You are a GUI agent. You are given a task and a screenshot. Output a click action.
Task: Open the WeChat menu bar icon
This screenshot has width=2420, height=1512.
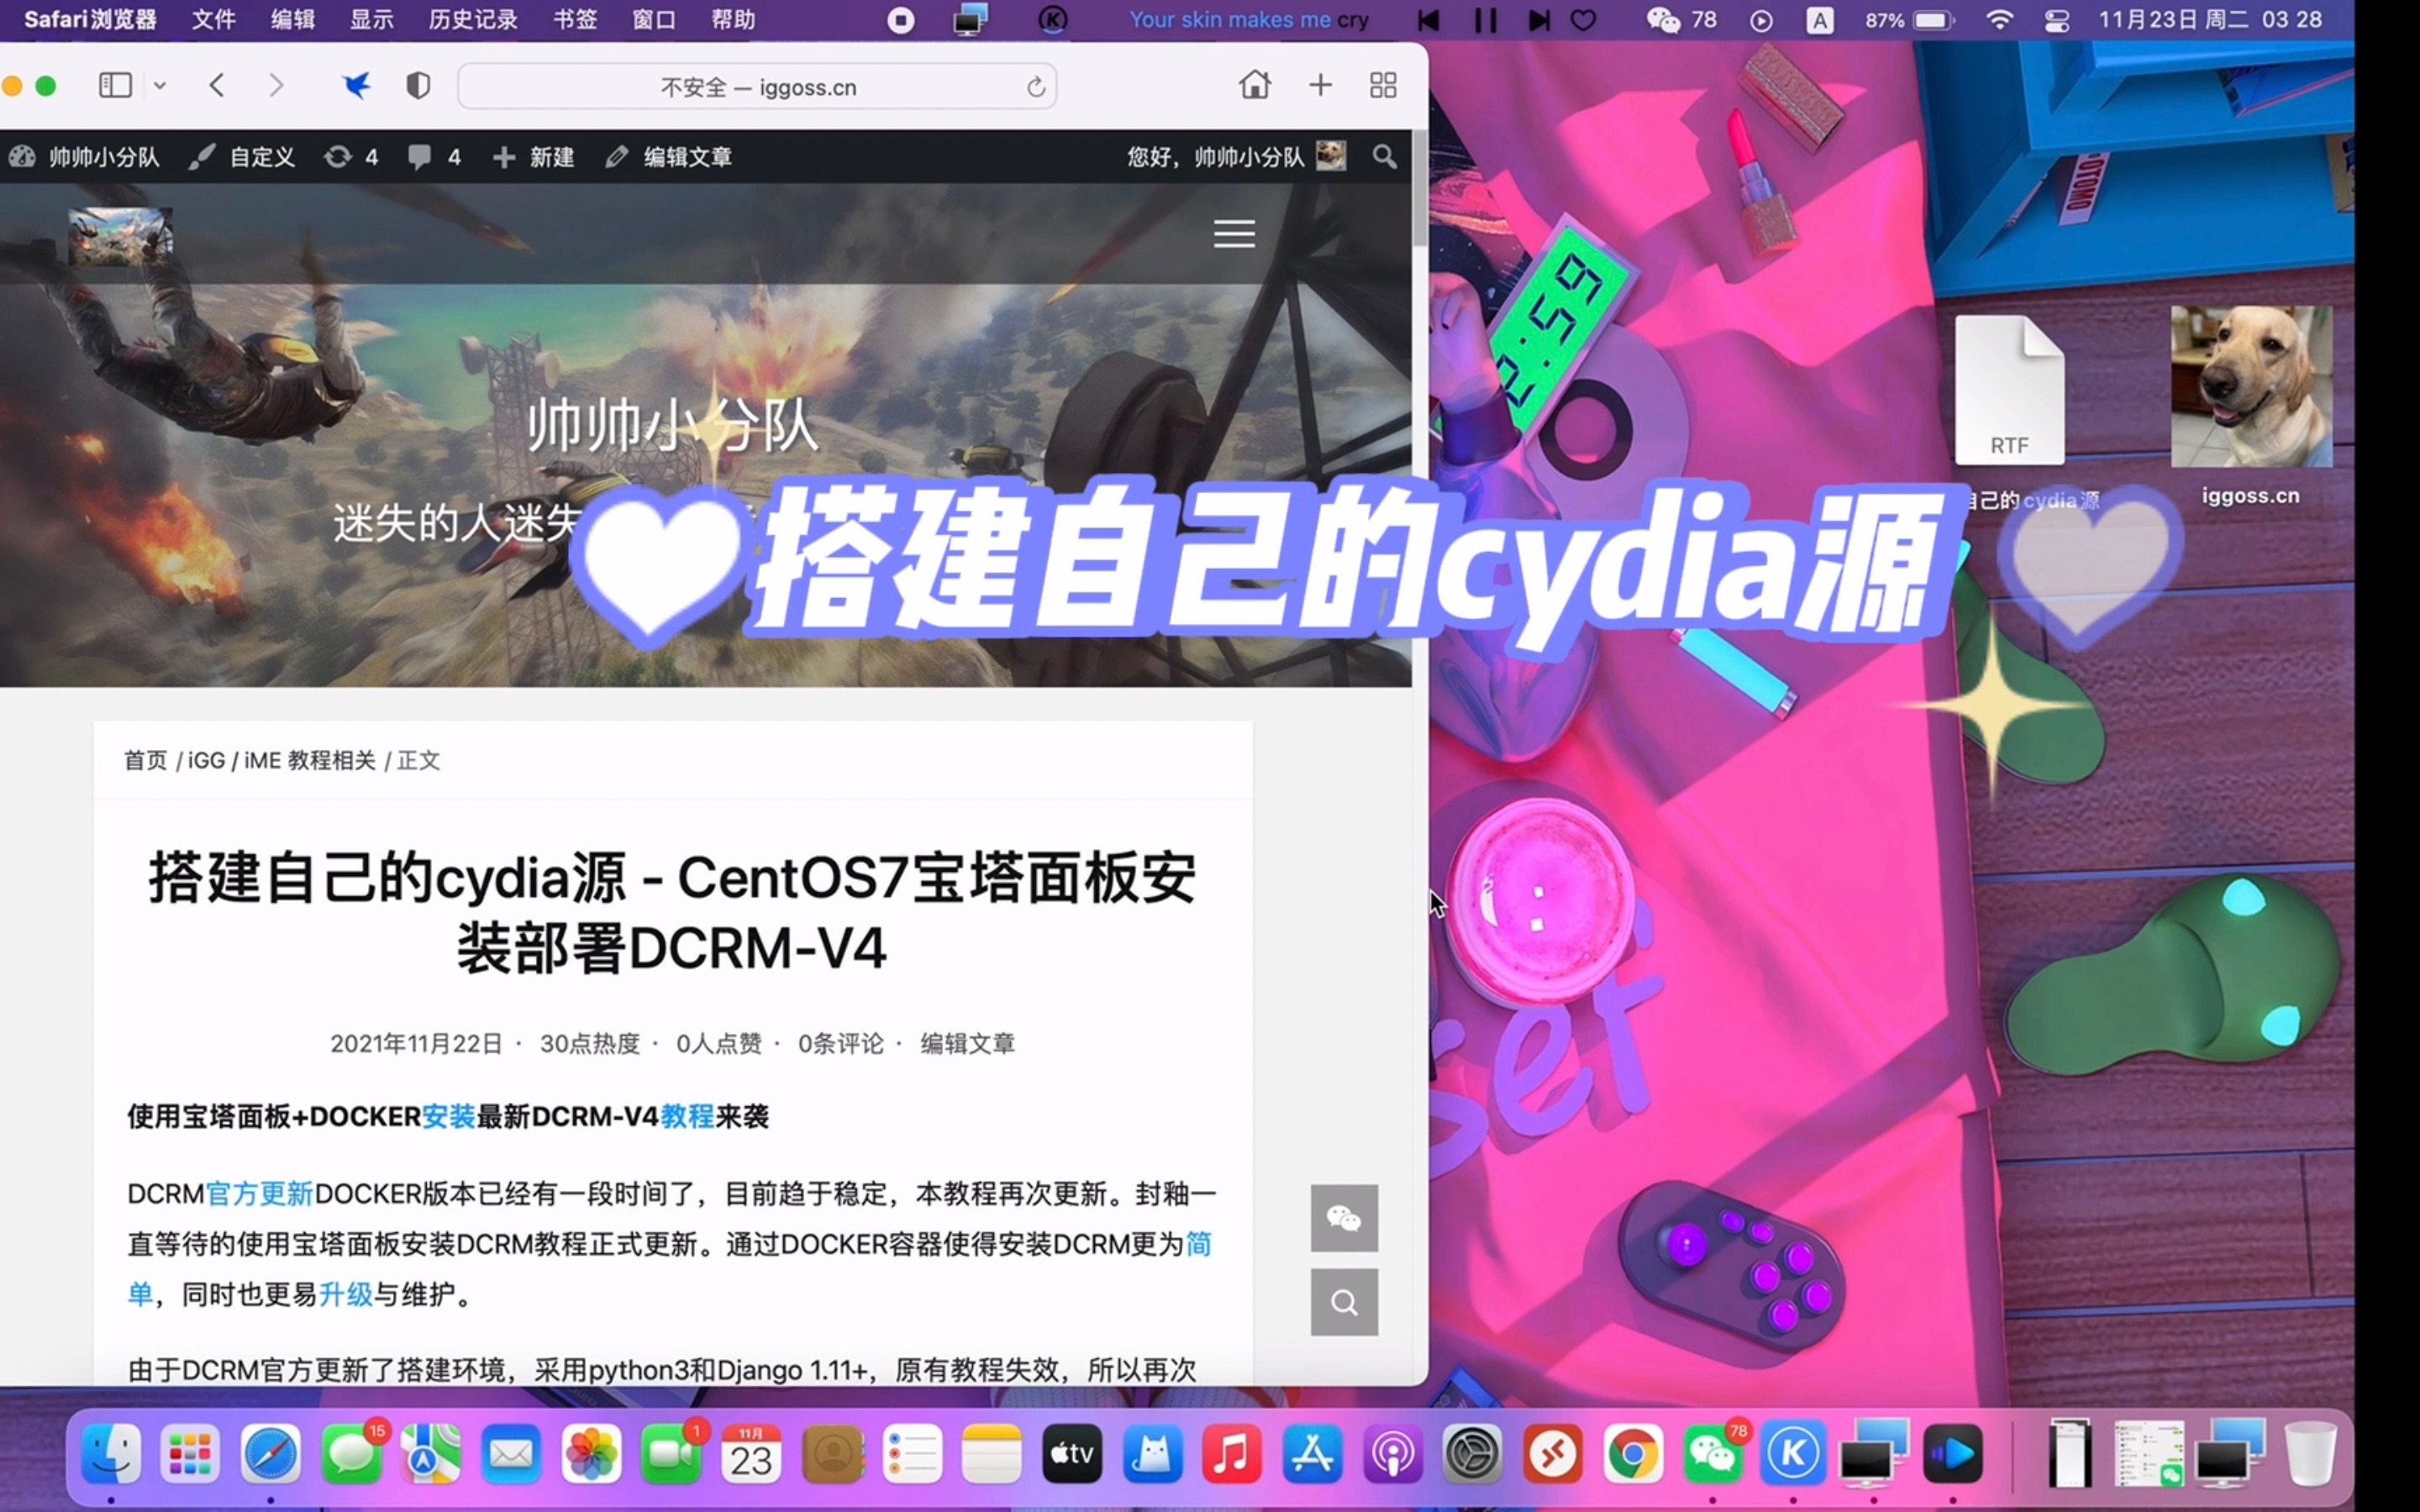(1663, 20)
